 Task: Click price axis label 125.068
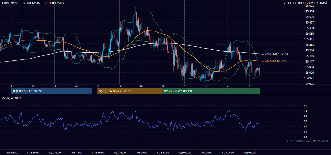click(309, 67)
